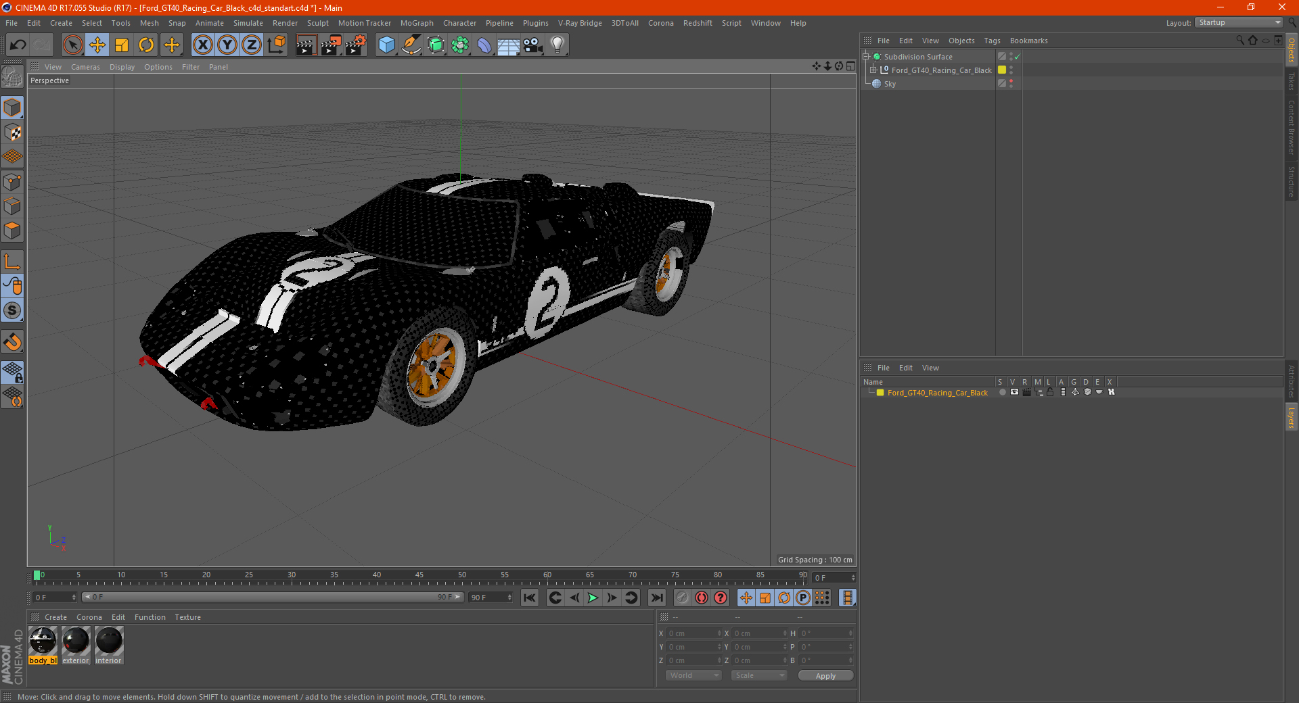Open viewport Cameras menu
Viewport: 1299px width, 703px height.
(x=85, y=67)
